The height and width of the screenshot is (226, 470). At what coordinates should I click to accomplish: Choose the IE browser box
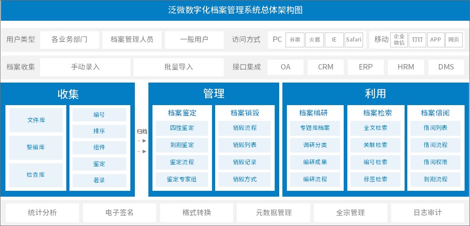(334, 40)
